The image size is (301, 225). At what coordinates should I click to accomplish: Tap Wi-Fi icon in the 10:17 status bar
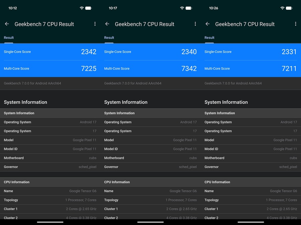click(x=182, y=8)
